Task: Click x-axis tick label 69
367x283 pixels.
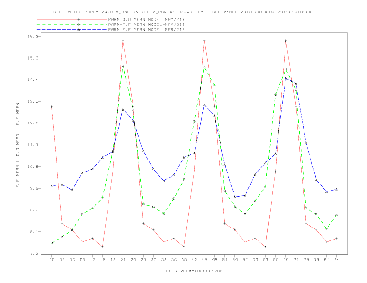Action: (286, 260)
